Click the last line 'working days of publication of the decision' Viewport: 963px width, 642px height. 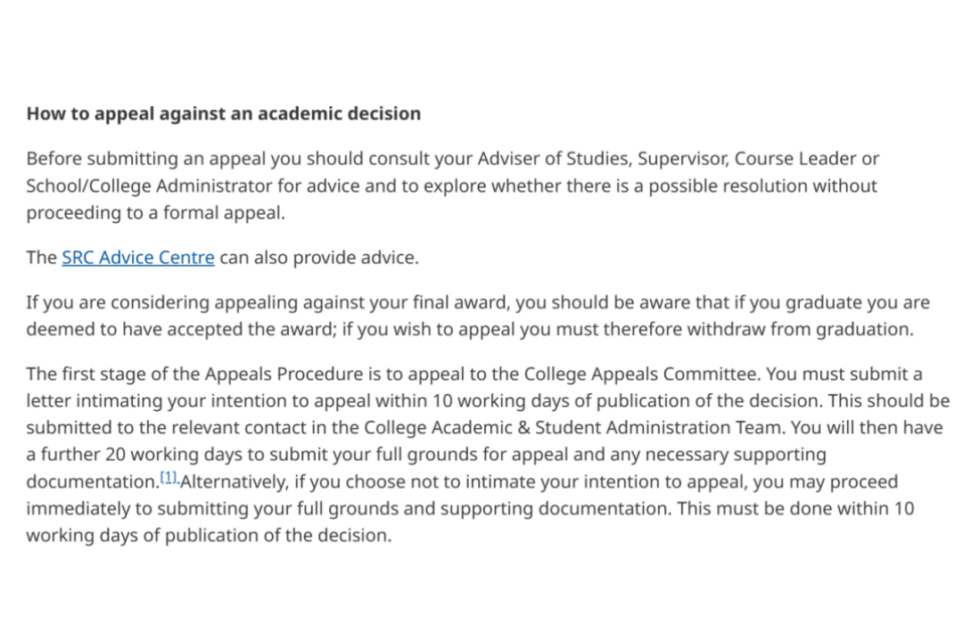click(209, 535)
